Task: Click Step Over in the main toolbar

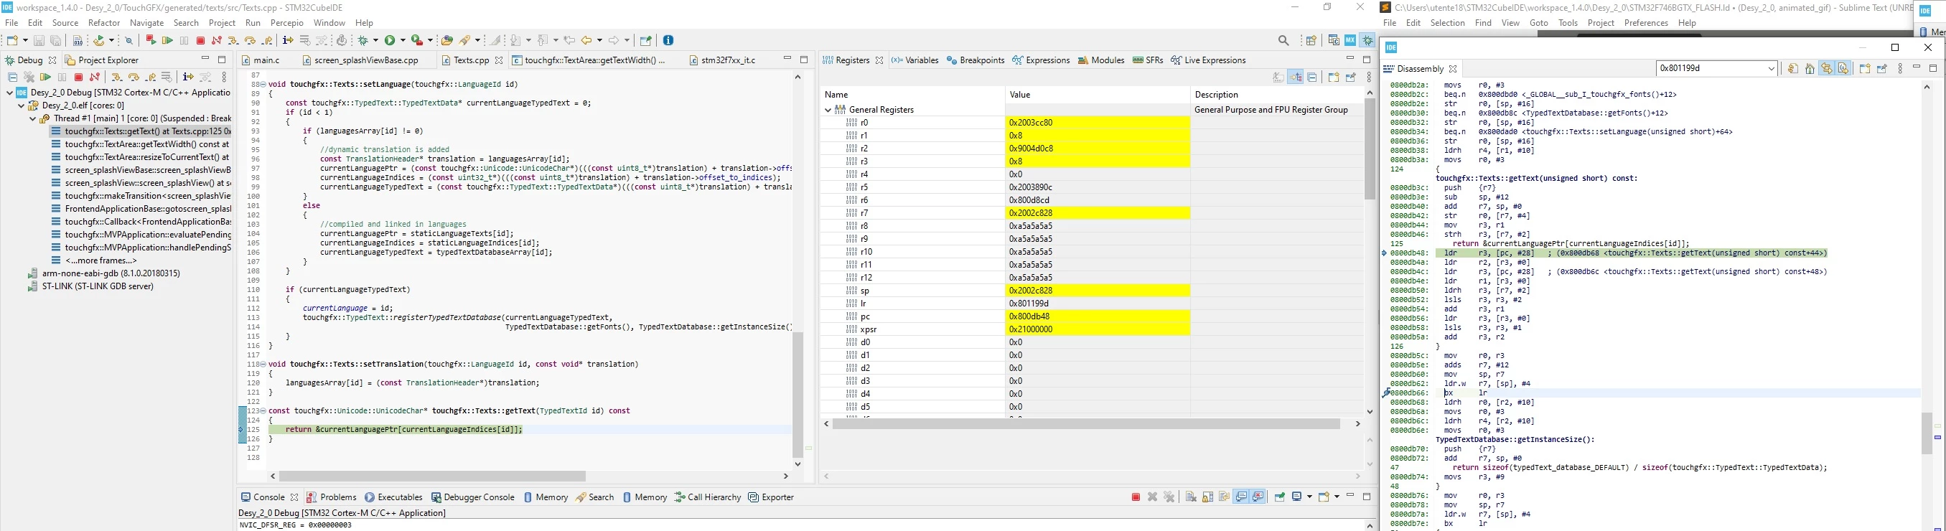Action: point(250,41)
